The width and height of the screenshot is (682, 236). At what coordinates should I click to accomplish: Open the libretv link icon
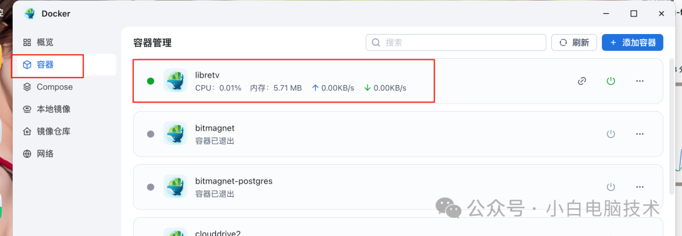[582, 81]
